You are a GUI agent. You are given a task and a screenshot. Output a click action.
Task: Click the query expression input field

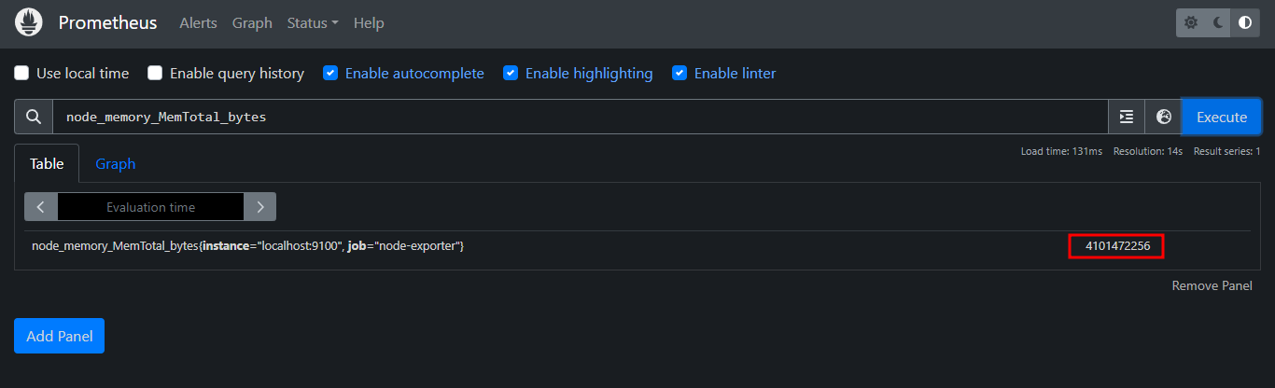579,117
